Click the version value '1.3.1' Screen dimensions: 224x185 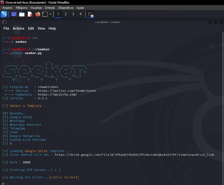pos(43,98)
